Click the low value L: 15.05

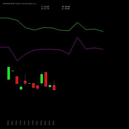(x=66, y=9)
